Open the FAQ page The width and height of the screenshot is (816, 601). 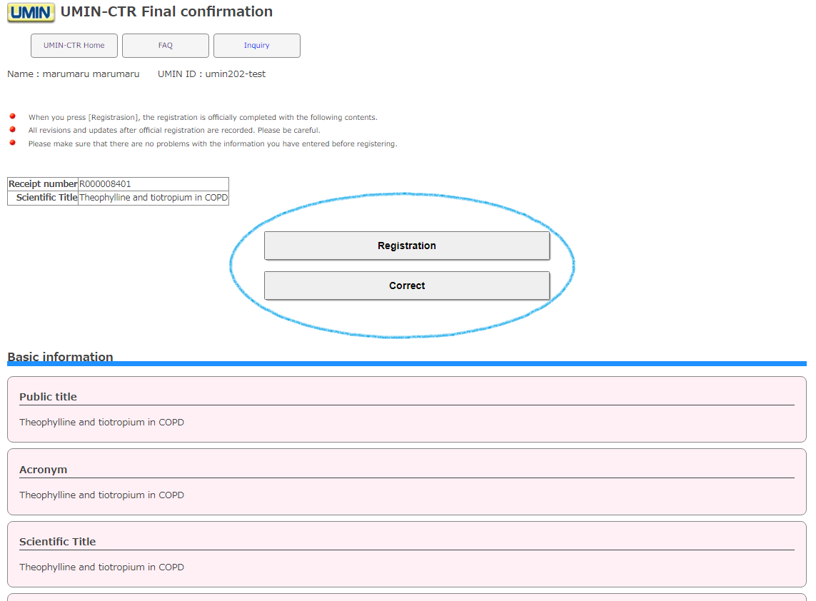(x=166, y=46)
